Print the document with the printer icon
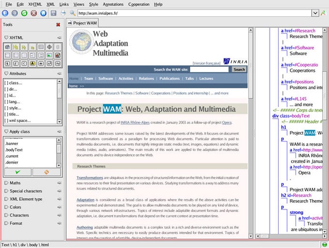The image size is (329, 248). [x=63, y=13]
